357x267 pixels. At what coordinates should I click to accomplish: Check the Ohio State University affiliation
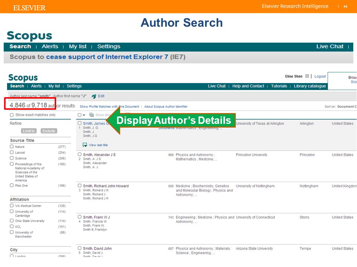click(12, 220)
